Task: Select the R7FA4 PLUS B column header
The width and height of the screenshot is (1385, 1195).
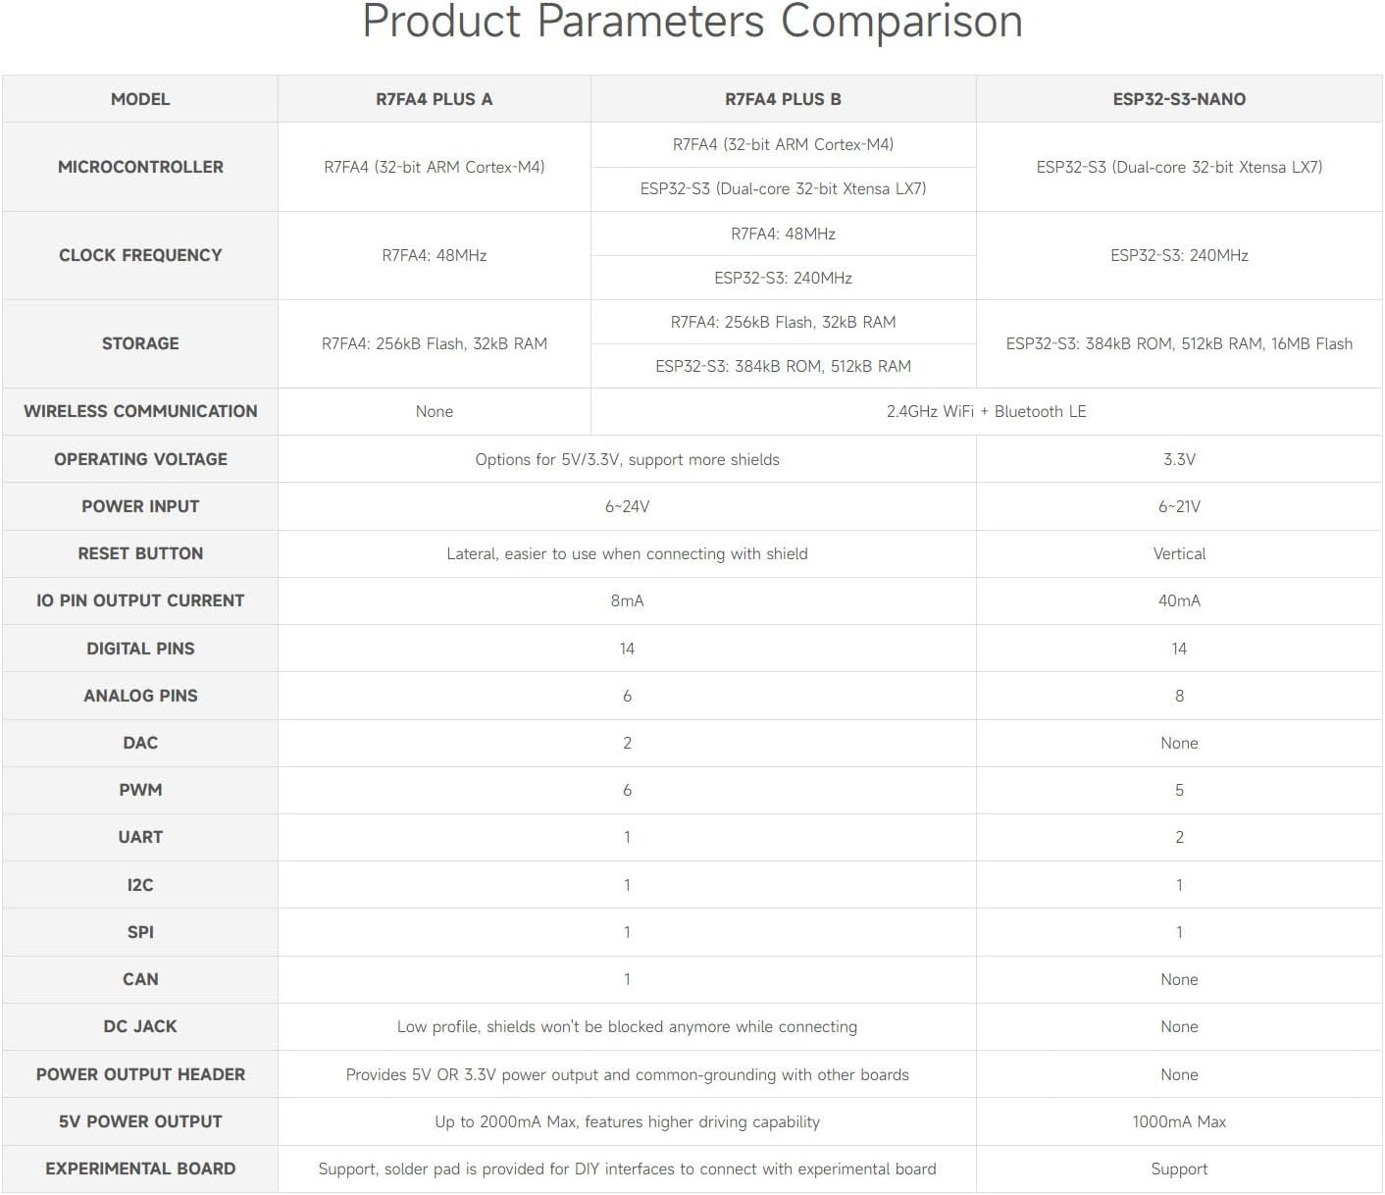Action: coord(783,99)
